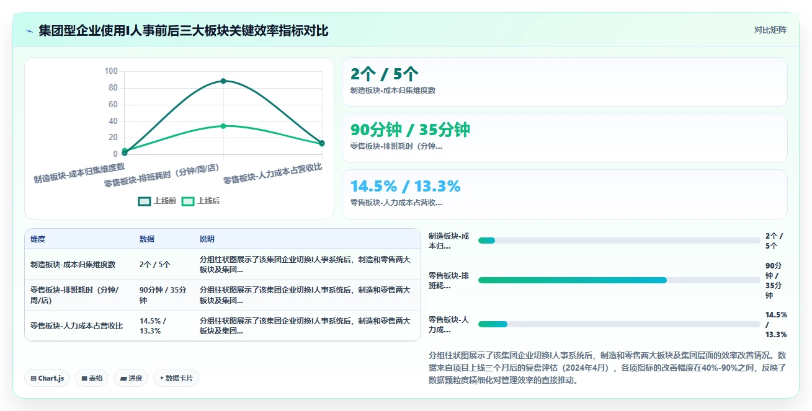
Task: Click table data cell 90分钟 / 35分钟
Action: click(163, 295)
